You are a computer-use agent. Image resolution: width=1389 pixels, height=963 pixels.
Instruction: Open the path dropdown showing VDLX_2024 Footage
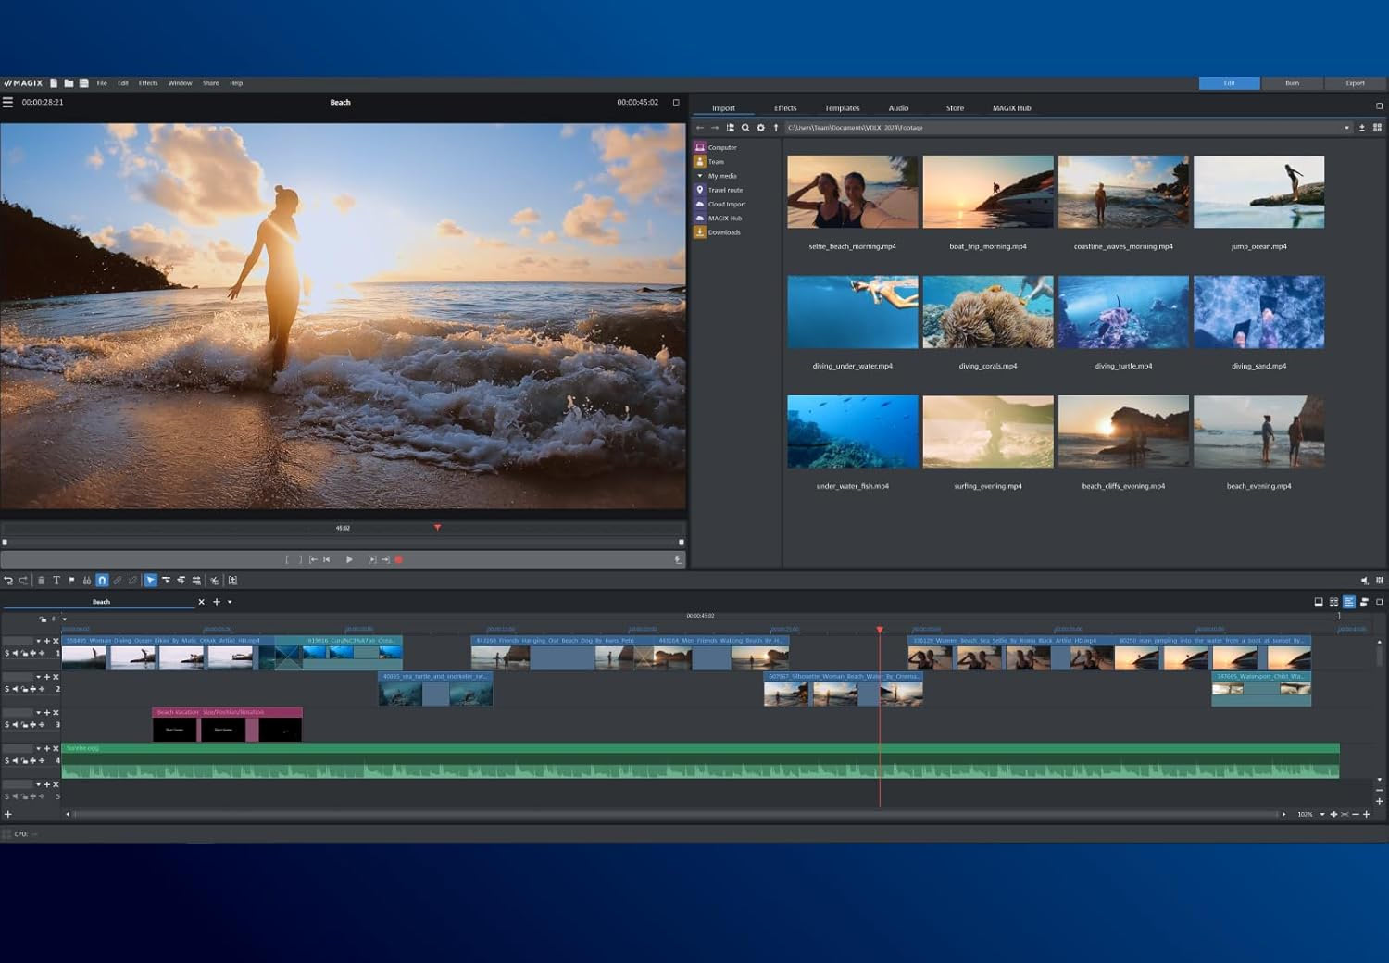click(1347, 128)
